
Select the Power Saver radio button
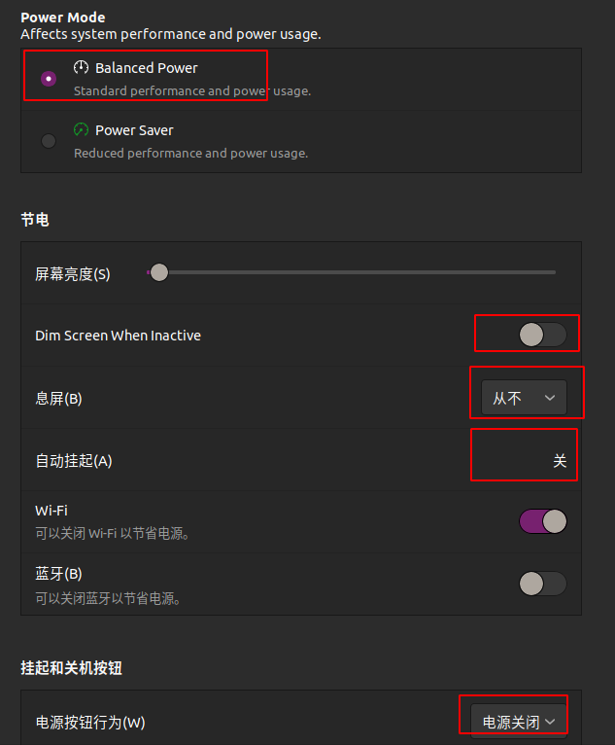click(49, 141)
